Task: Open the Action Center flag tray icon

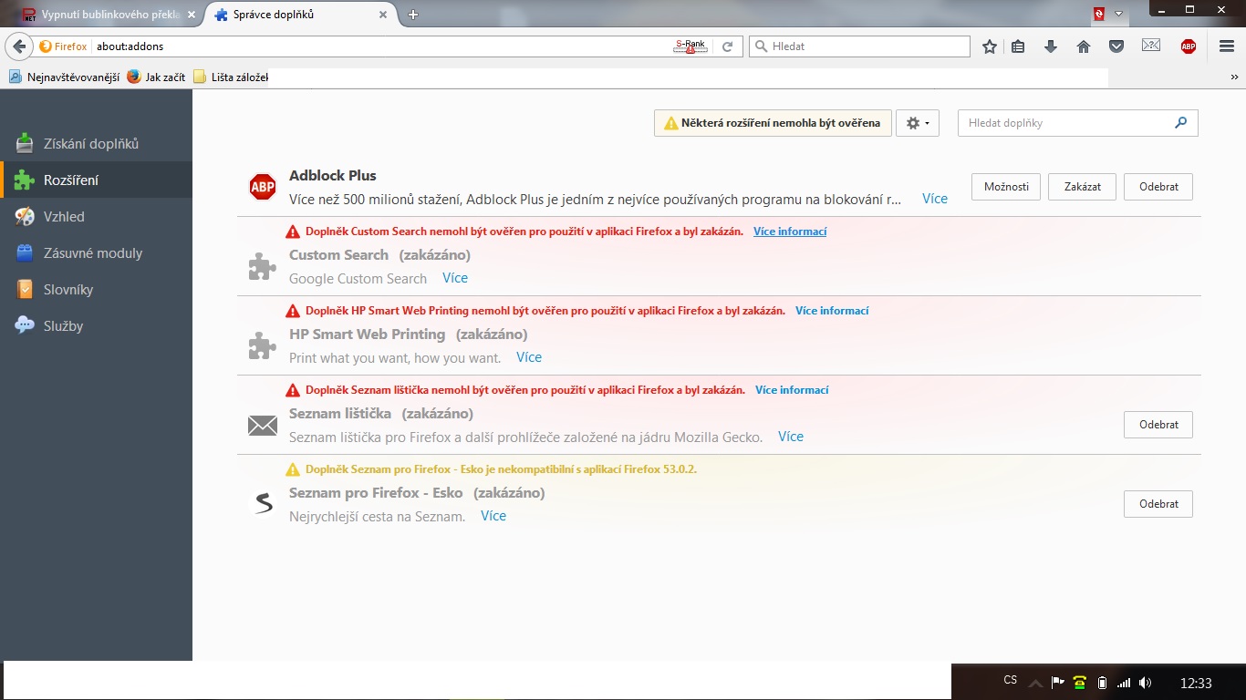Action: click(x=1058, y=682)
